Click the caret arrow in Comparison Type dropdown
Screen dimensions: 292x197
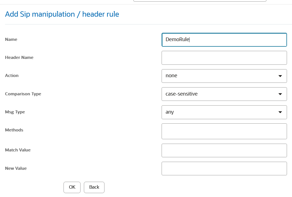pos(280,94)
